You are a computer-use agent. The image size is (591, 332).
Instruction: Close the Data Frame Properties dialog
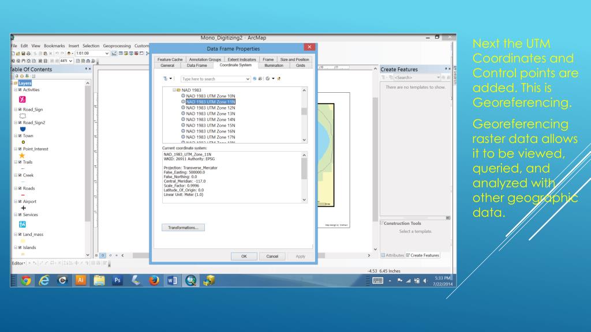click(x=309, y=47)
